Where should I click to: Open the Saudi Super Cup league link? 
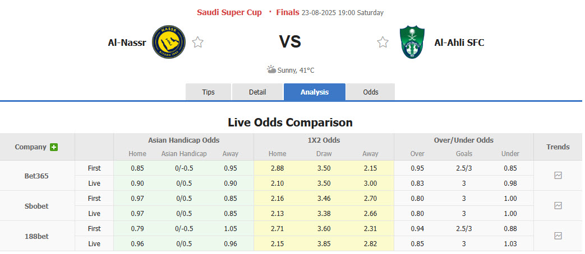click(229, 12)
